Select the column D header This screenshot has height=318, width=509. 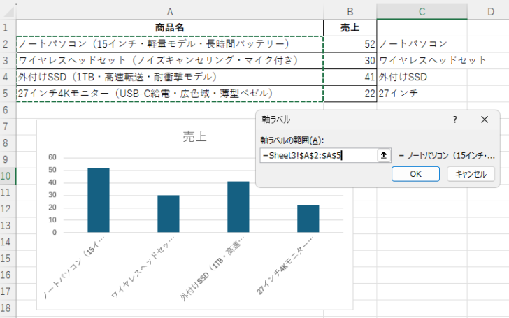pos(491,11)
